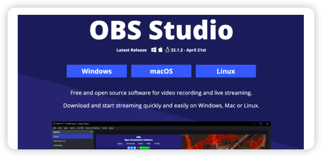The height and width of the screenshot is (157, 322).
Task: Open the View menu in the OBS screenshot
Action: click(x=66, y=128)
